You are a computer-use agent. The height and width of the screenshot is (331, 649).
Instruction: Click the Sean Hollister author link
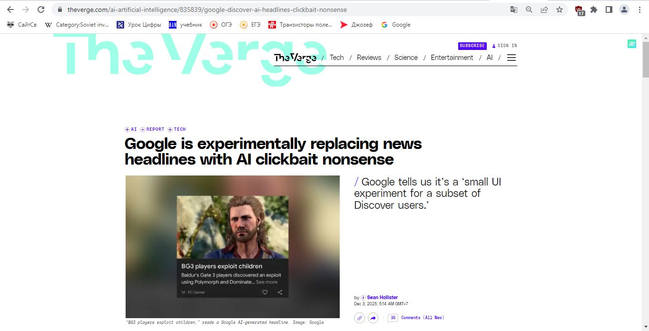(382, 298)
